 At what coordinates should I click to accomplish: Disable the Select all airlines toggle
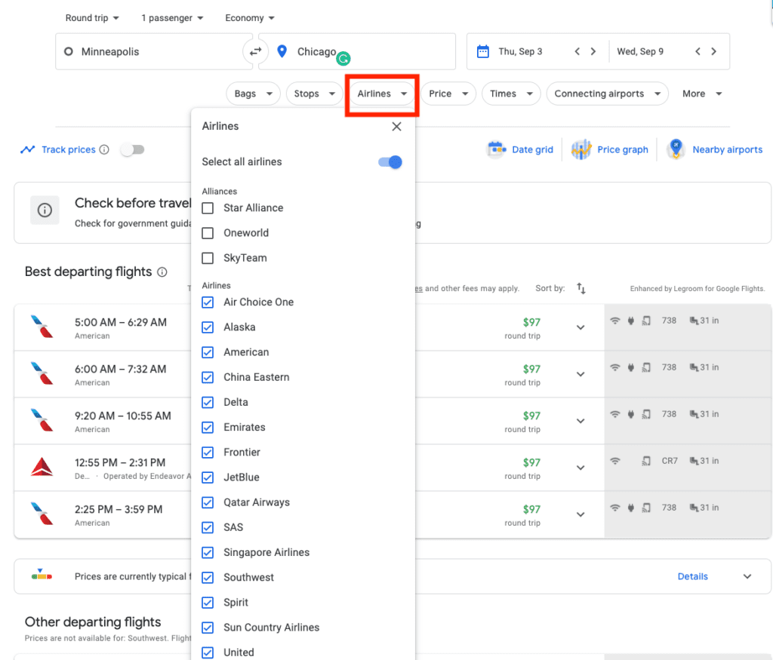pyautogui.click(x=389, y=161)
